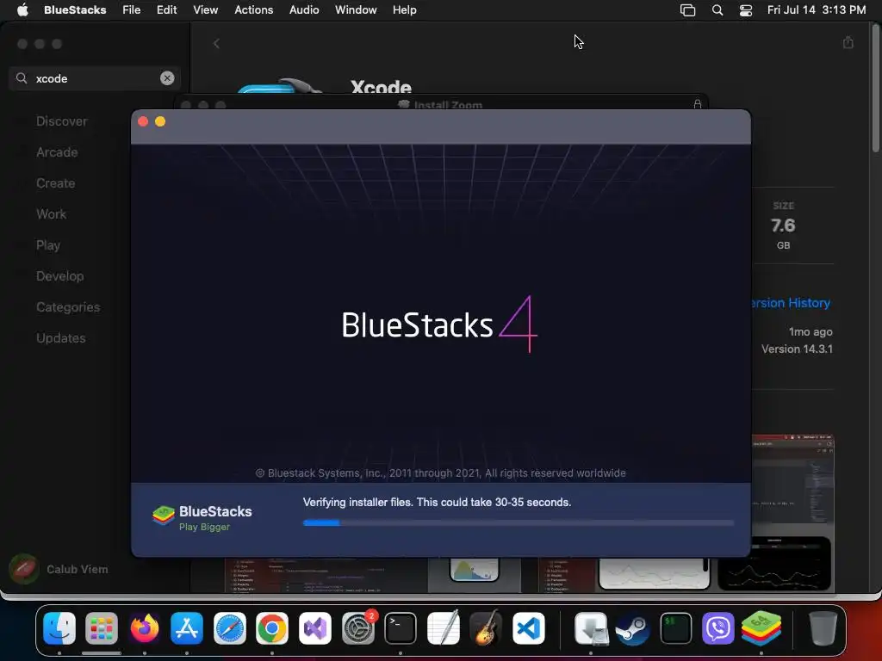Close the BlueStacks installer window
Image resolution: width=882 pixels, height=661 pixels.
pyautogui.click(x=143, y=121)
